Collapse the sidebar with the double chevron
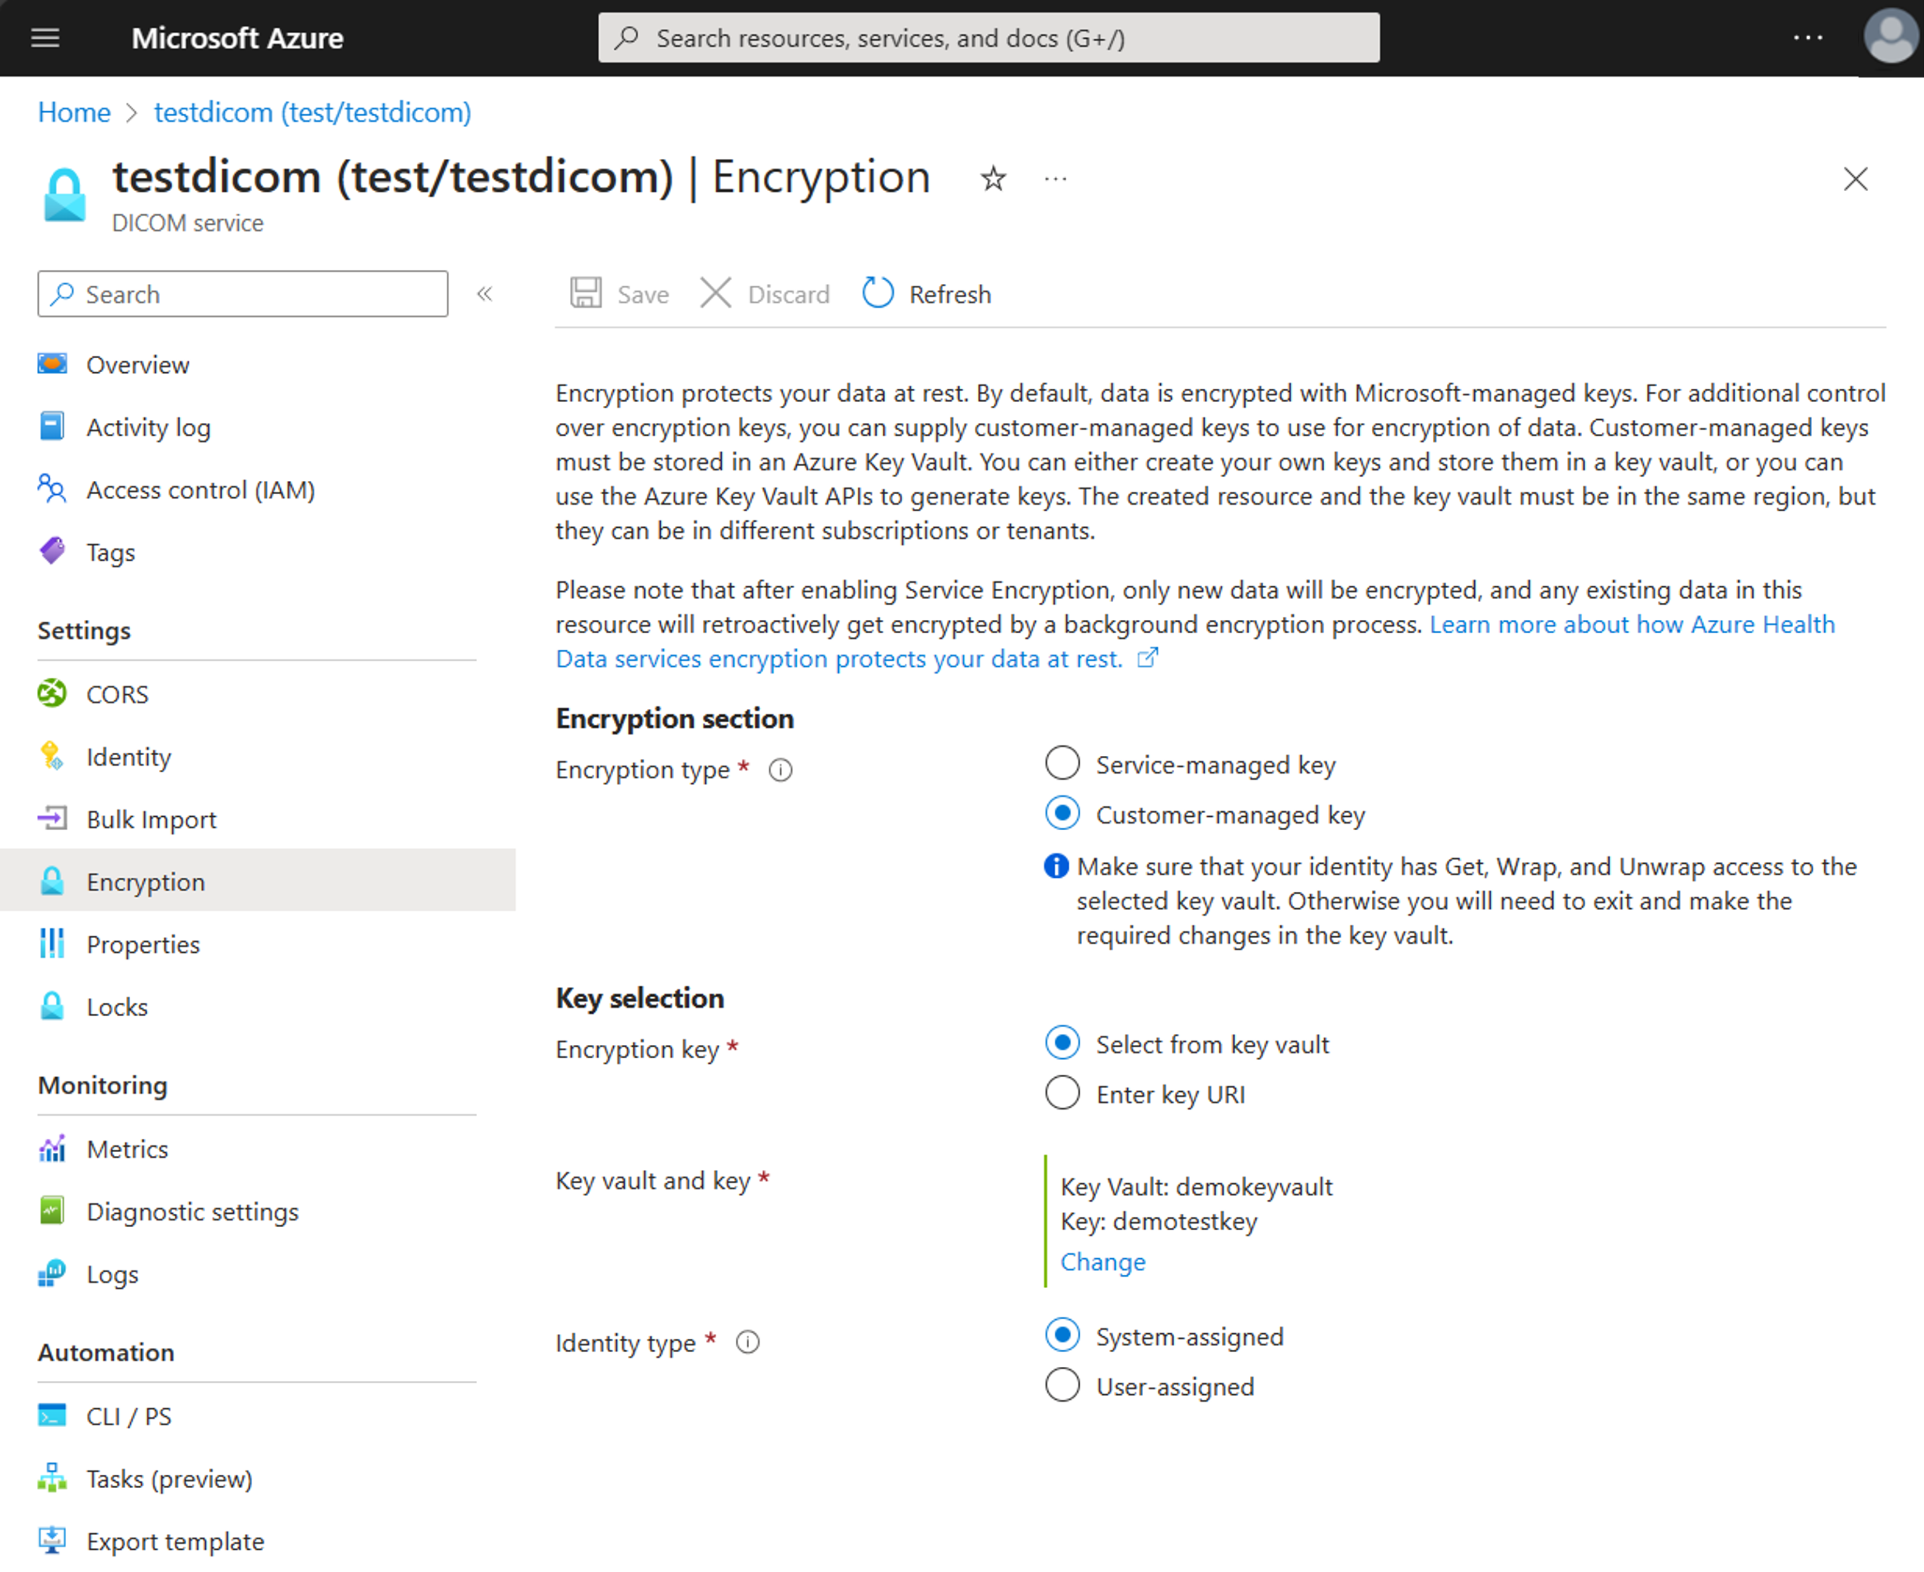This screenshot has height=1572, width=1924. [x=485, y=293]
